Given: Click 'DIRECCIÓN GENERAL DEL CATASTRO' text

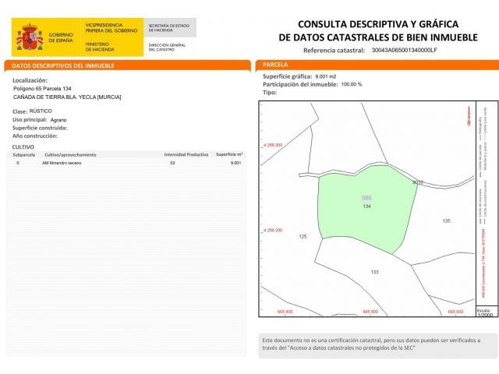Looking at the screenshot, I should pos(167,48).
